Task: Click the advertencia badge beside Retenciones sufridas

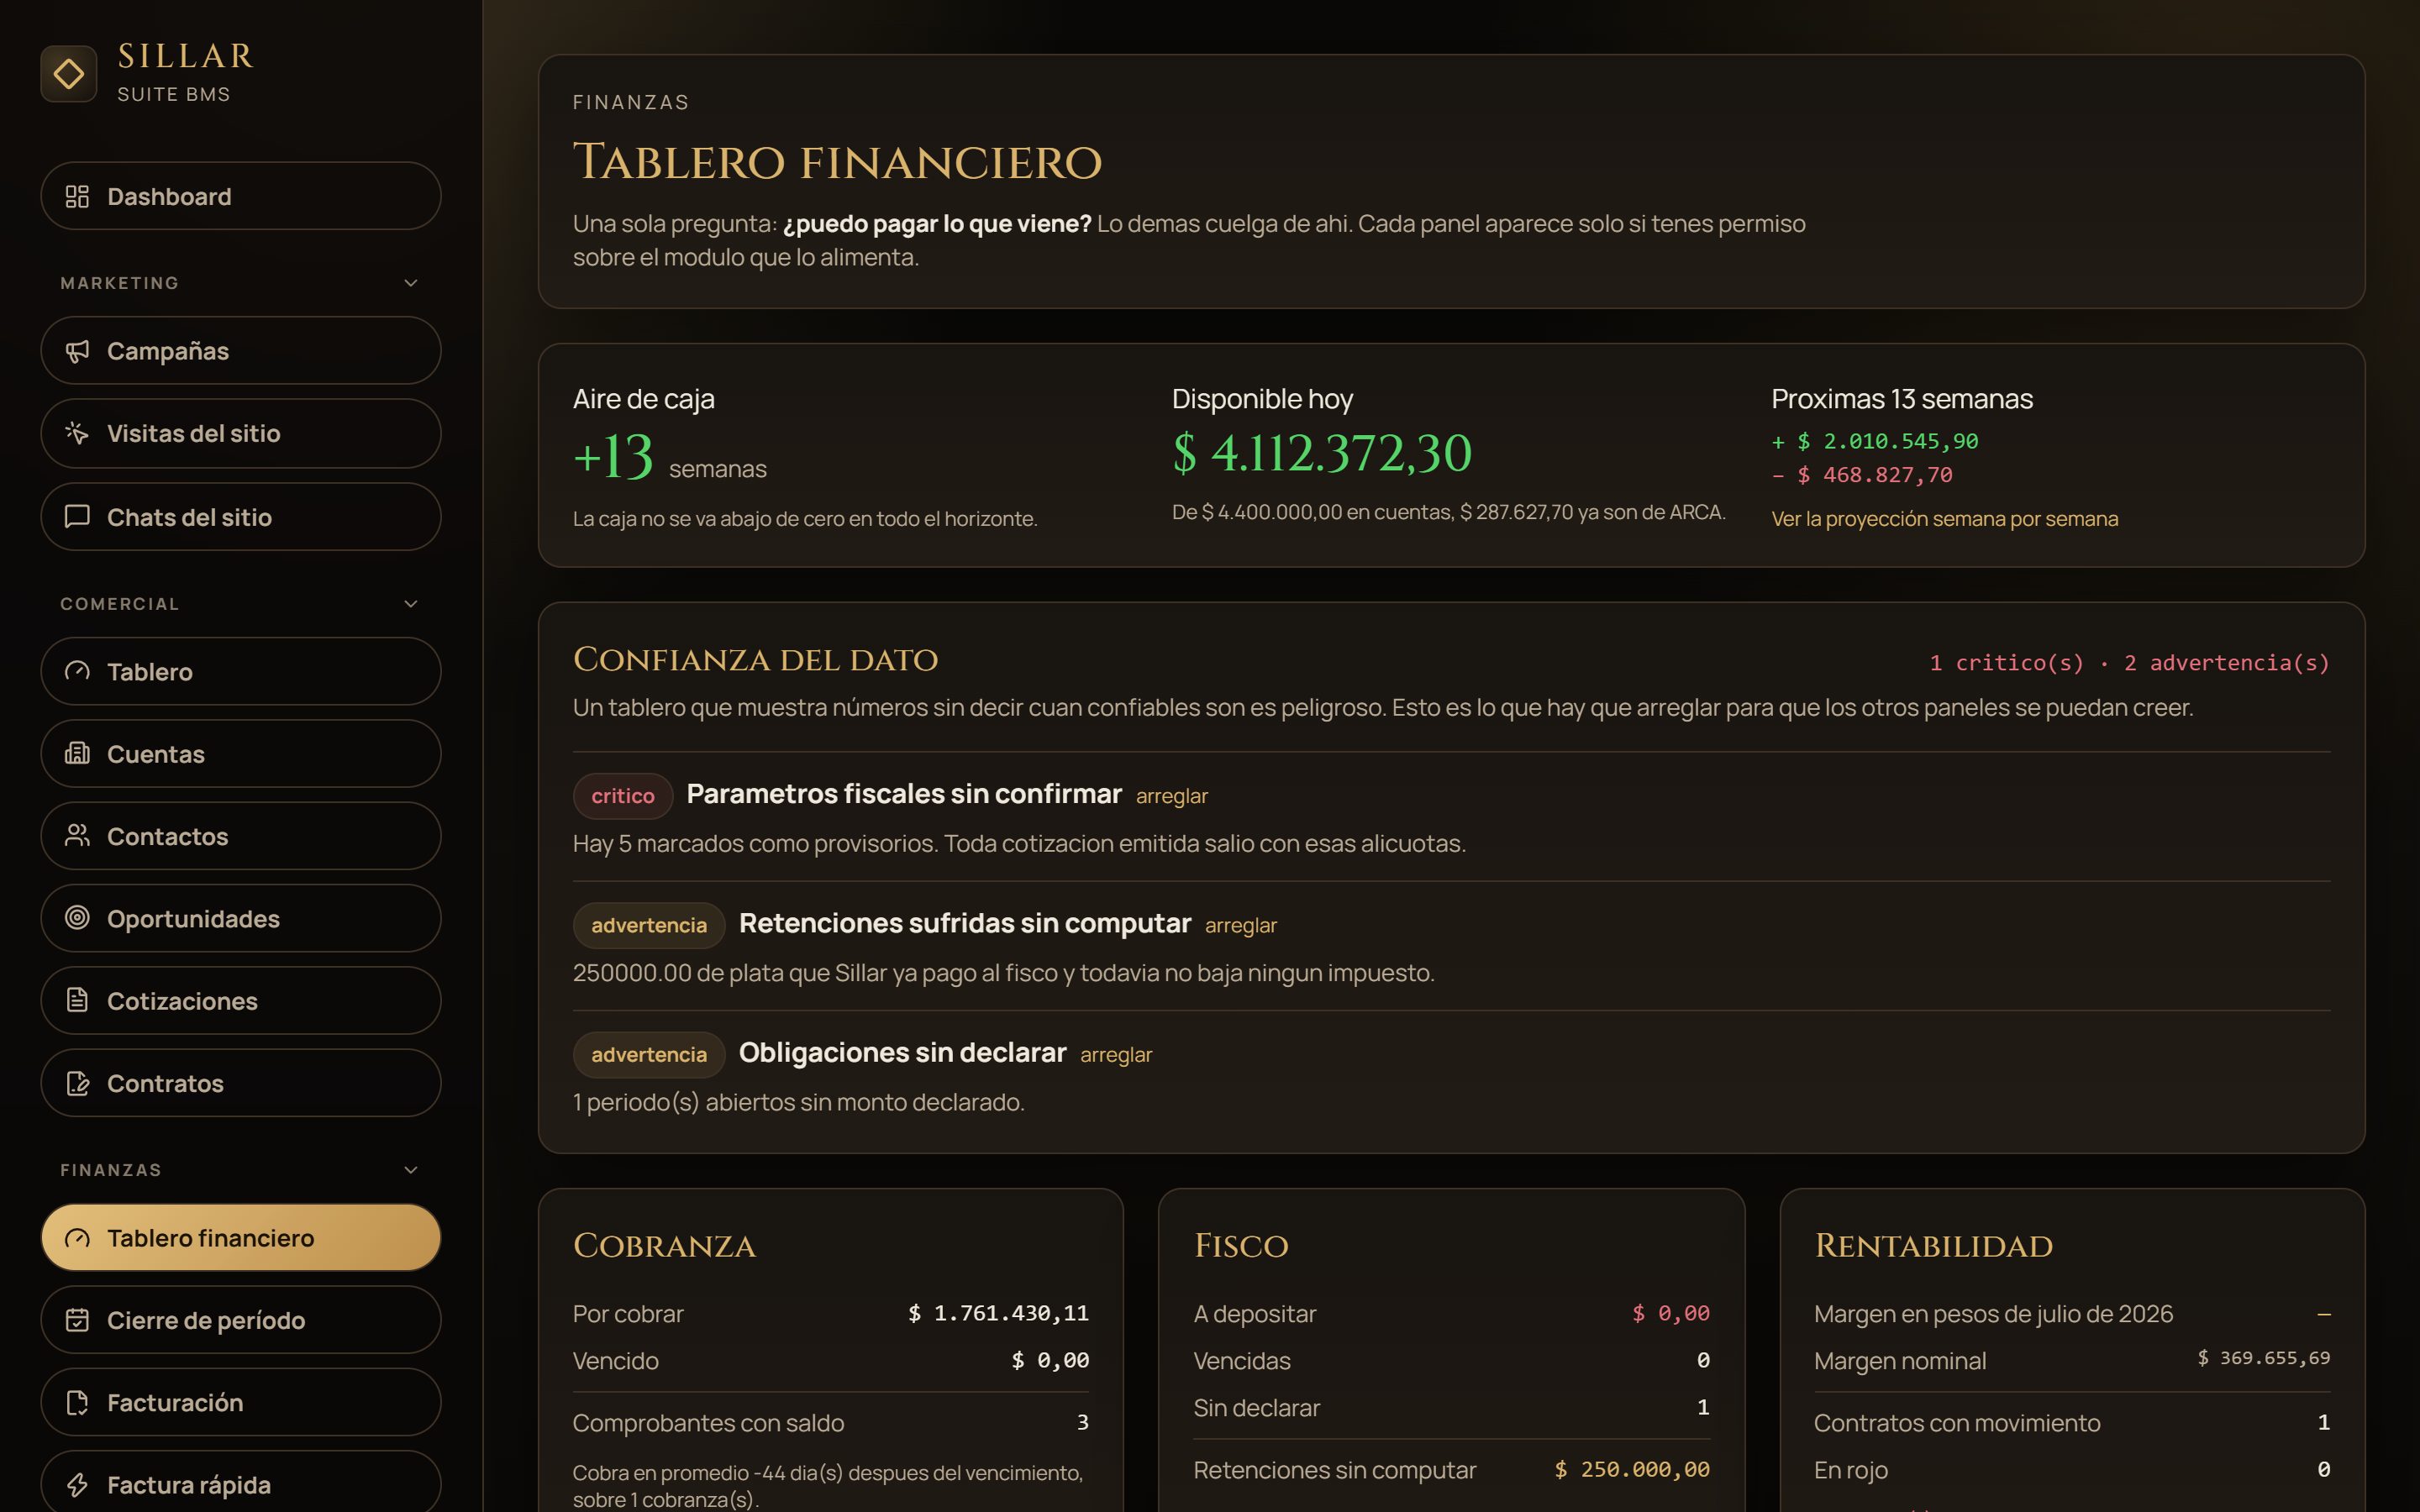Action: tap(649, 925)
